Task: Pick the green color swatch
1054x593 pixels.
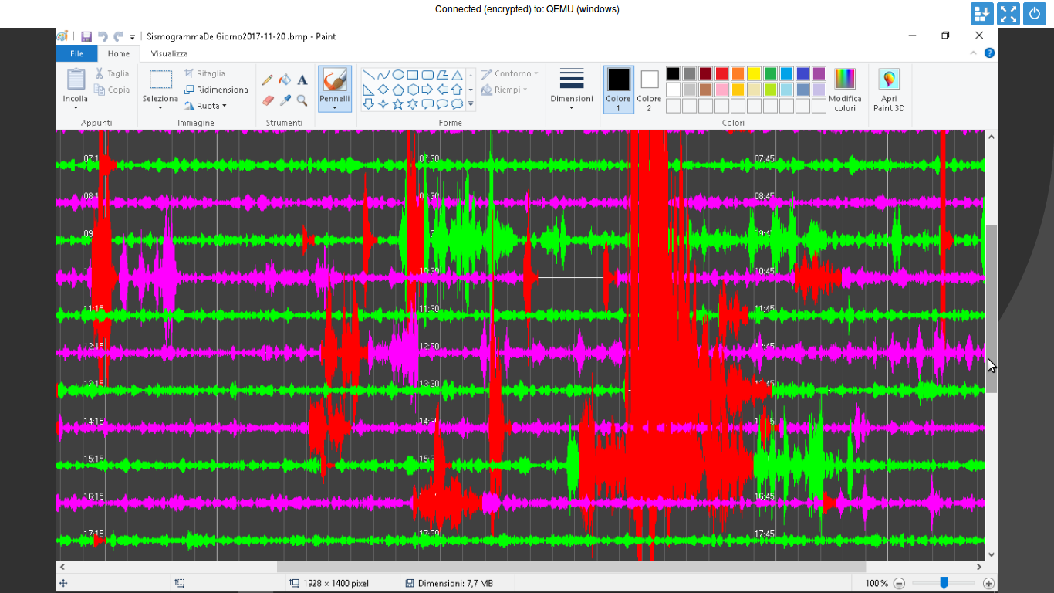Action: 770,73
